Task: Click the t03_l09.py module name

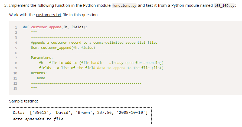Action: tap(224, 6)
